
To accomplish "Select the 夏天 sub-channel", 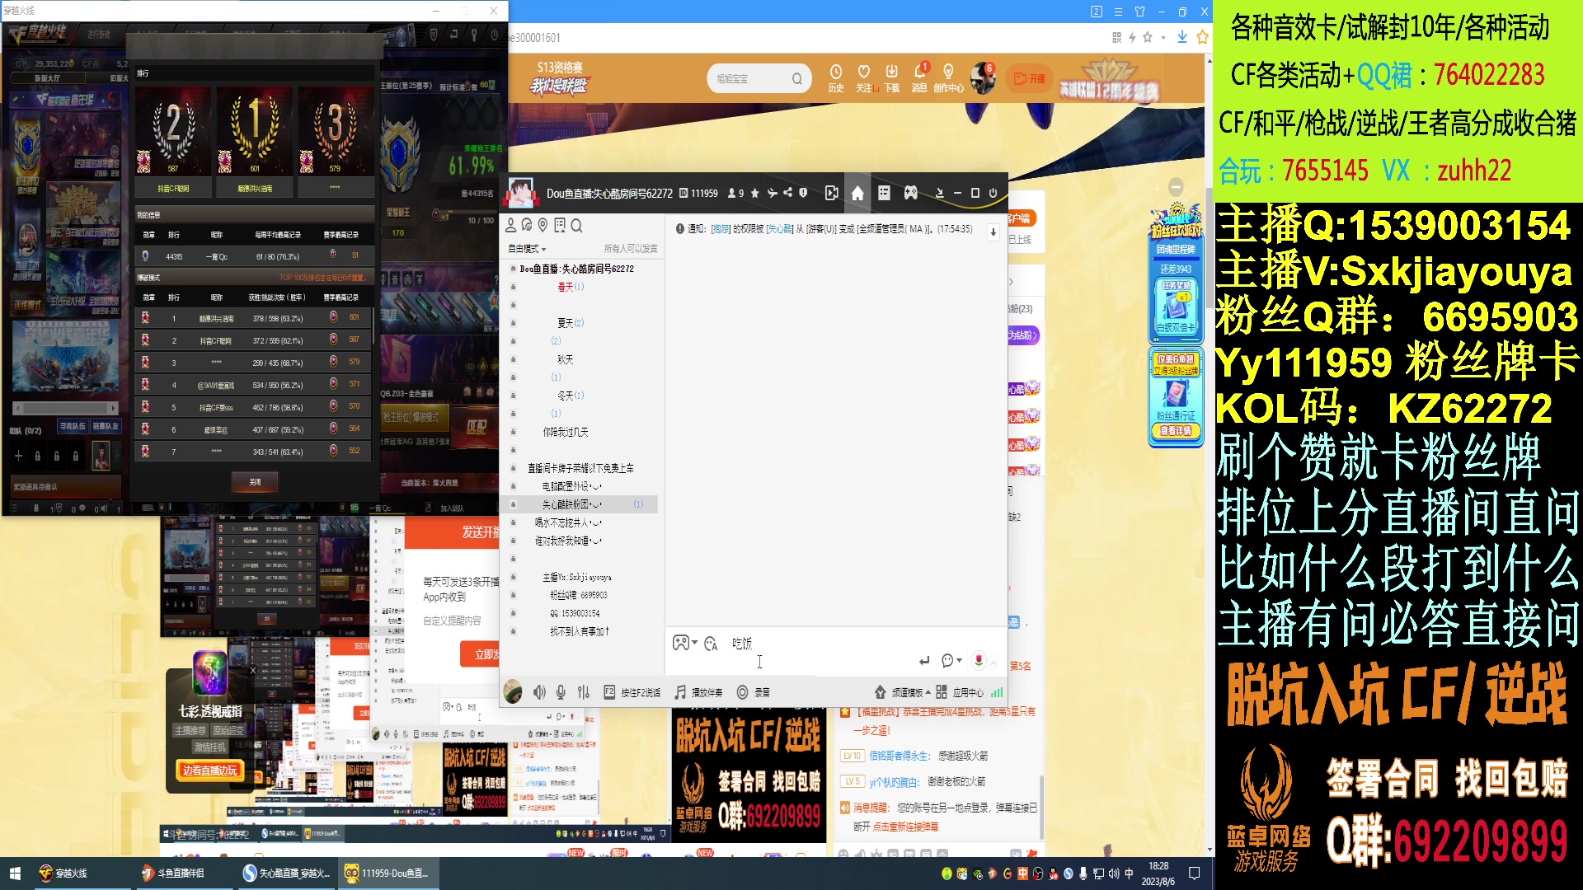I will point(570,323).
